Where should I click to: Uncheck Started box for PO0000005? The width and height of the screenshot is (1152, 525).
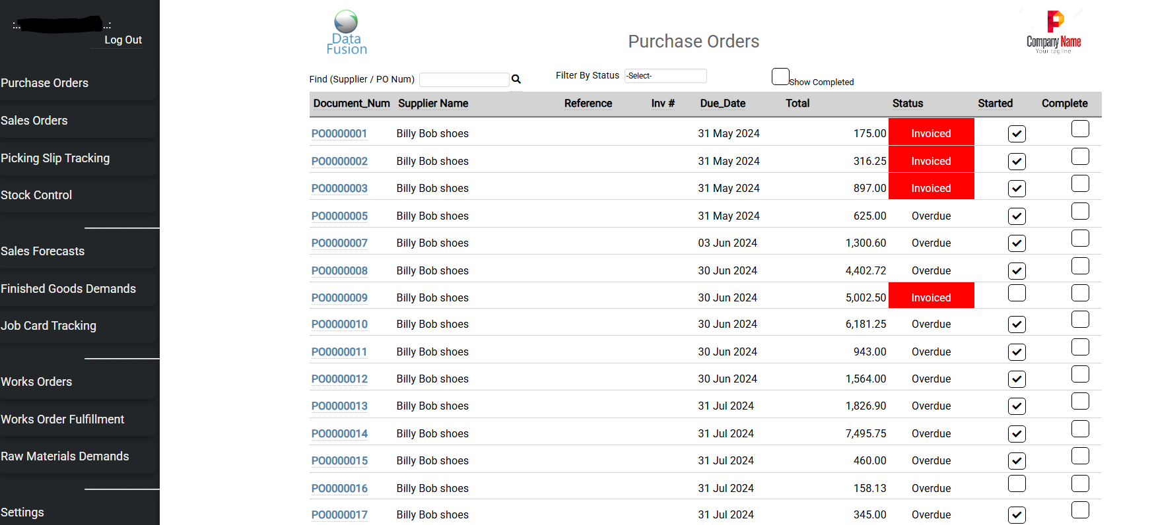1017,216
